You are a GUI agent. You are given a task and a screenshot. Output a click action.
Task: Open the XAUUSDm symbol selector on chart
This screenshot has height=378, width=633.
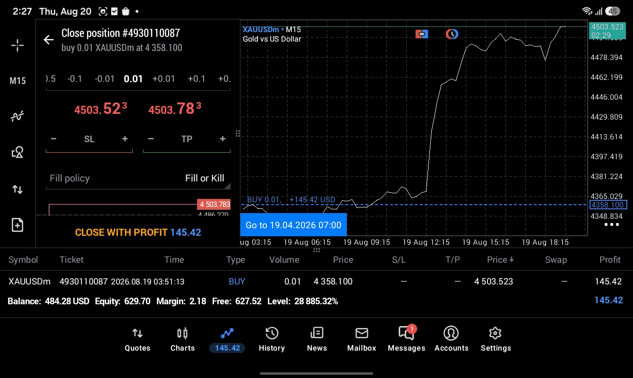point(263,29)
